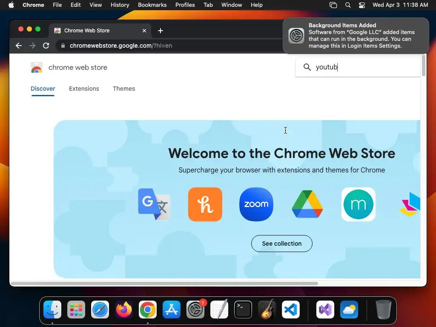Click the 'Supercharge your browser' subtitle text
The width and height of the screenshot is (436, 327).
pyautogui.click(x=282, y=170)
